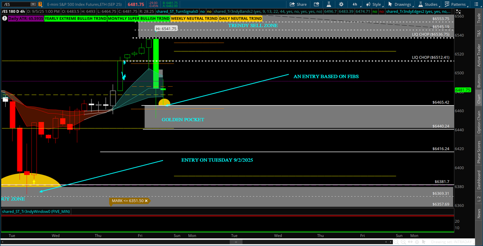The height and width of the screenshot is (246, 483).
Task: Select the Chart side tab
Action: tap(479, 99)
